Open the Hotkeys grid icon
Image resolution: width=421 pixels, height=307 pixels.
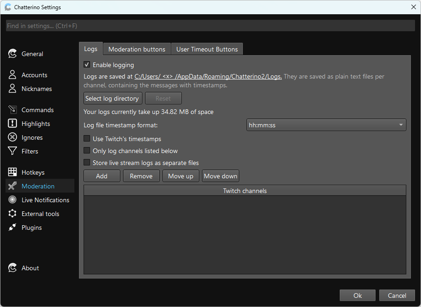click(x=12, y=172)
